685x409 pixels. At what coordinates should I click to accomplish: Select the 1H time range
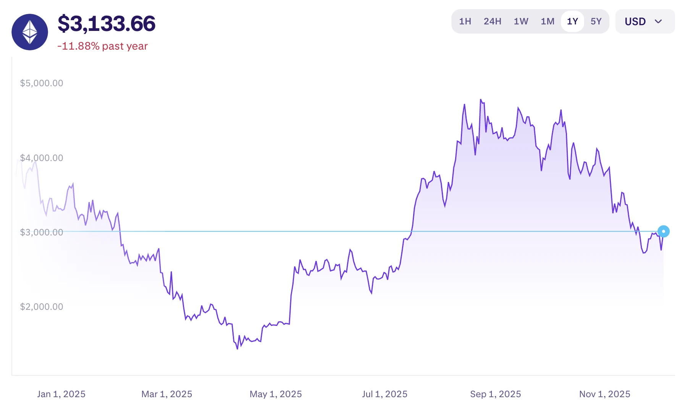point(465,21)
